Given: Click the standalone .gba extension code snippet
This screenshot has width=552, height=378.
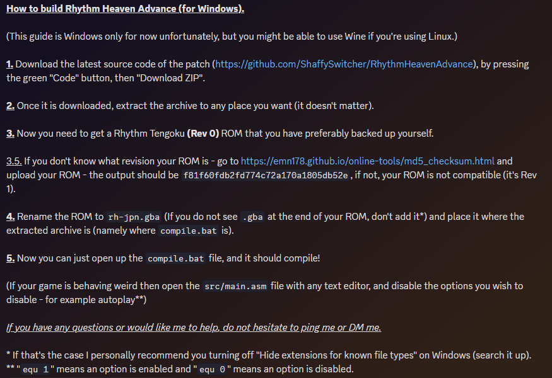Looking at the screenshot, I should 254,217.
